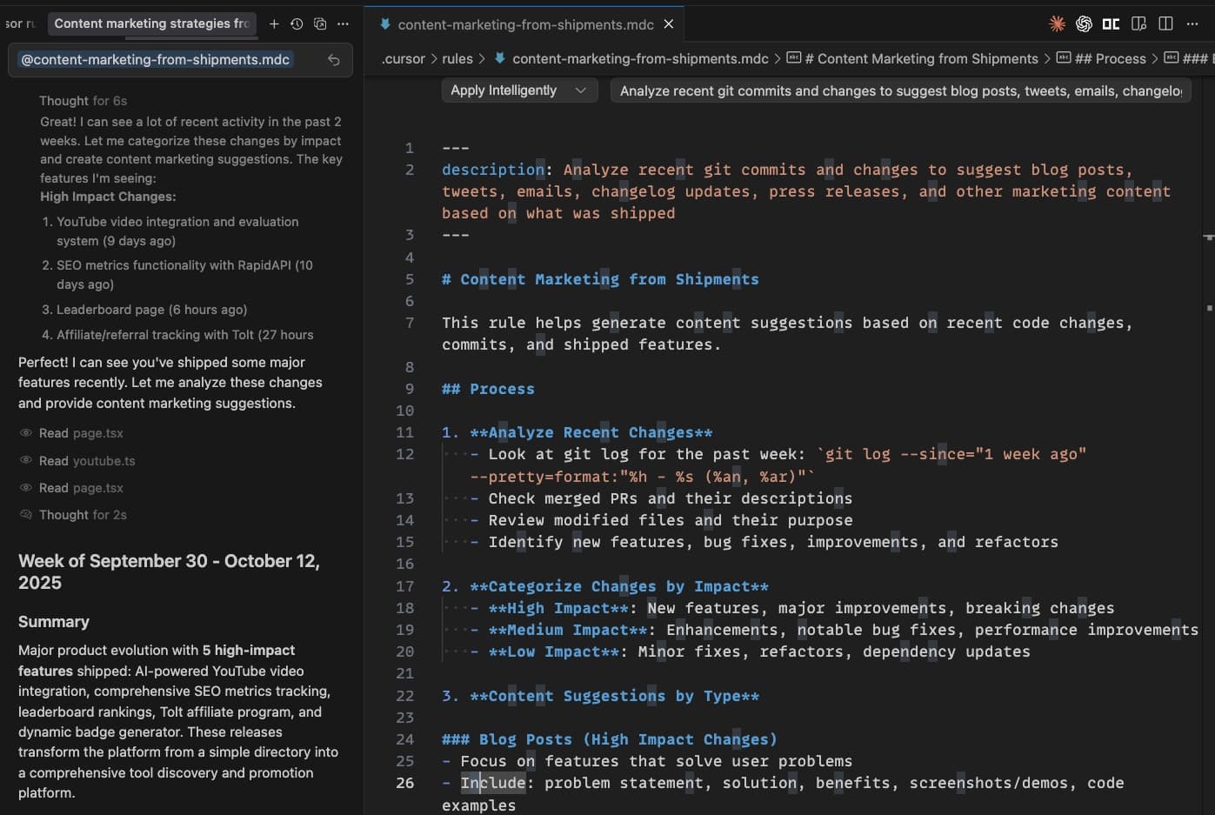Toggle the secondary sidebar layout icon
Image resolution: width=1215 pixels, height=815 pixels.
click(x=1138, y=23)
